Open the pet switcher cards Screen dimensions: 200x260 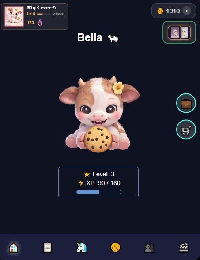(x=179, y=32)
